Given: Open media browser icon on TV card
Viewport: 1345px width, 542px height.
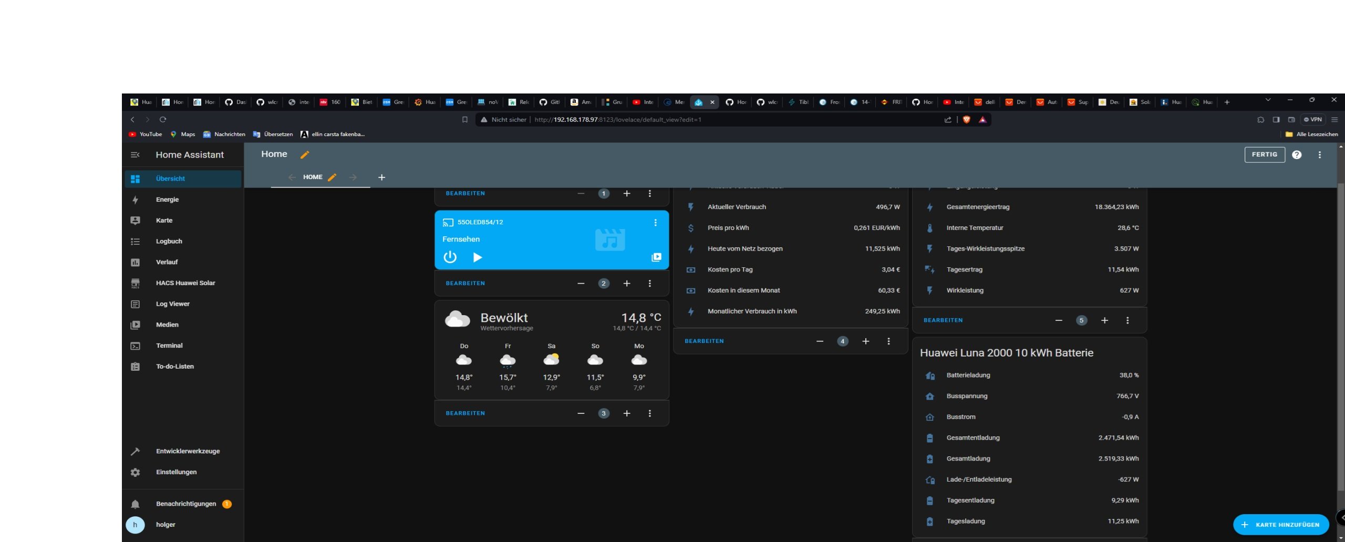Looking at the screenshot, I should pos(656,257).
